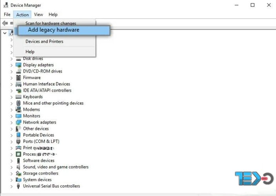Click the DVD/CD-ROM drives icon
Image resolution: width=276 pixels, height=196 pixels.
pos(18,71)
